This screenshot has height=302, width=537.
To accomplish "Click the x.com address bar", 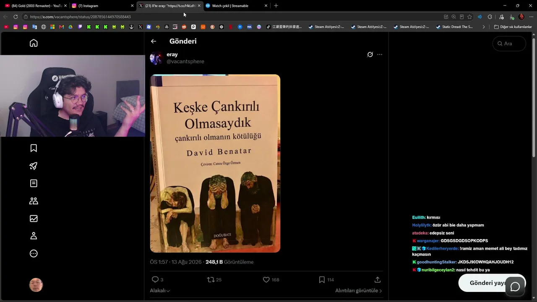I will click(x=231, y=17).
